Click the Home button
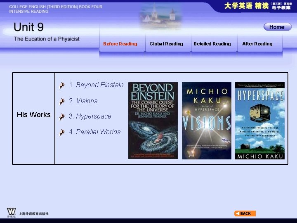 click(x=278, y=27)
